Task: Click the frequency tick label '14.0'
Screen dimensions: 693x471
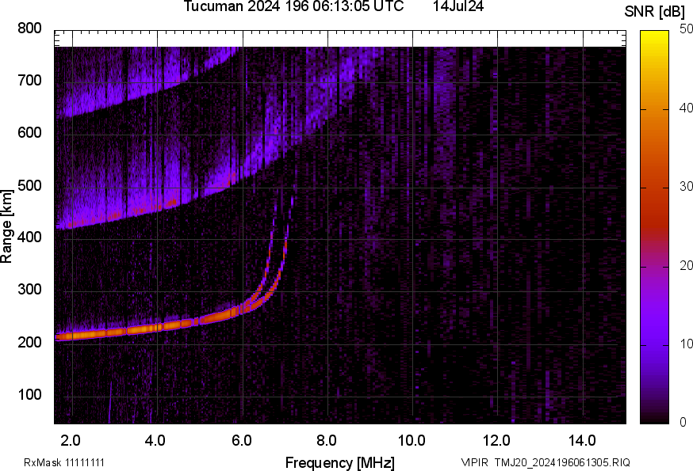Action: 582,441
